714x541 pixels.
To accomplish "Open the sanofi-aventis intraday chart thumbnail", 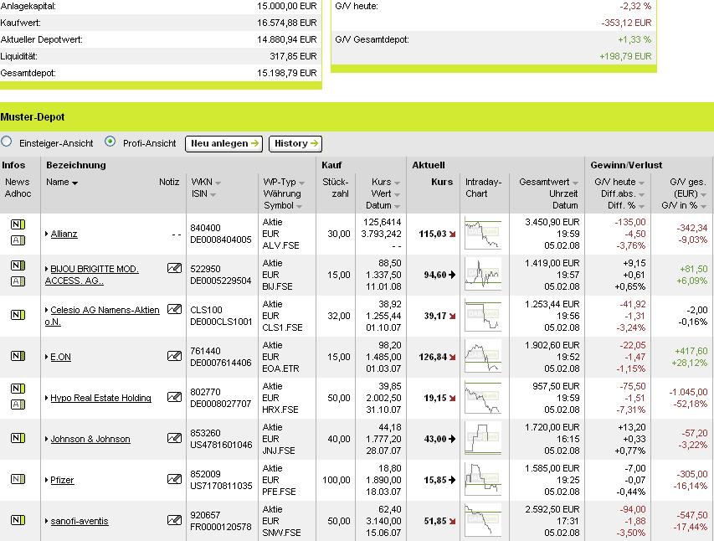I will (483, 521).
